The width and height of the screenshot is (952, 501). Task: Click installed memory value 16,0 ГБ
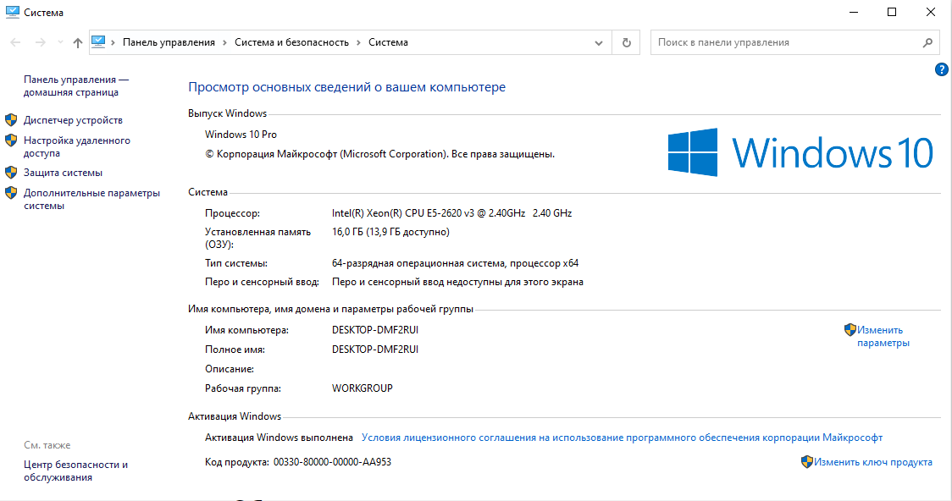tap(390, 232)
